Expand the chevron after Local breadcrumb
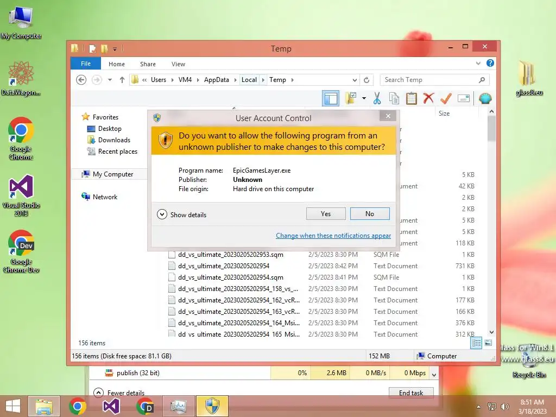Screen dimensions: 556x417 coord(263,80)
